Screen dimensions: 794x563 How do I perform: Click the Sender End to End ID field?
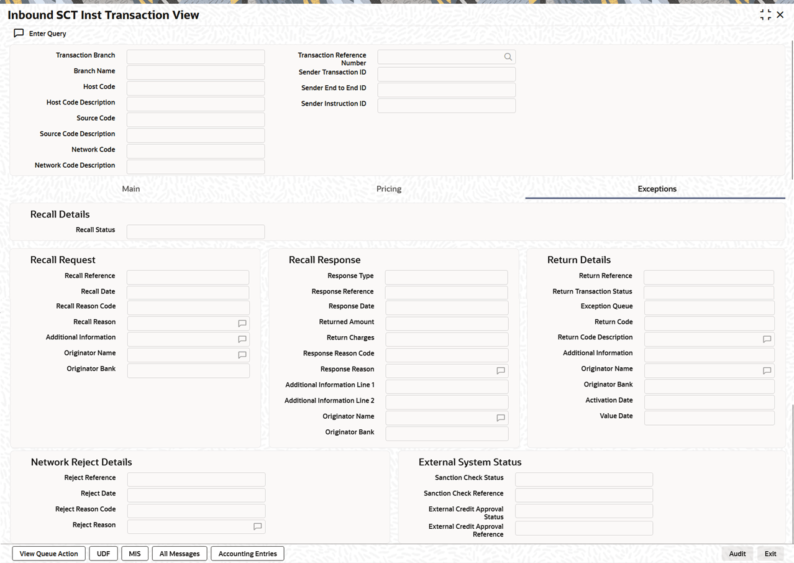point(447,90)
